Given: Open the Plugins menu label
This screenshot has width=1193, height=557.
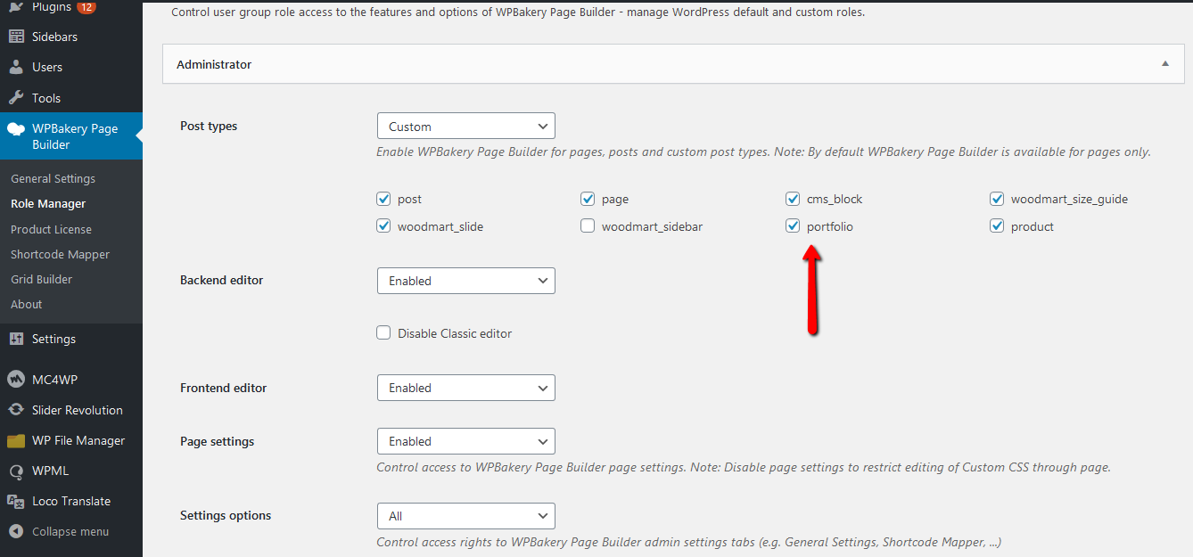Looking at the screenshot, I should (52, 7).
